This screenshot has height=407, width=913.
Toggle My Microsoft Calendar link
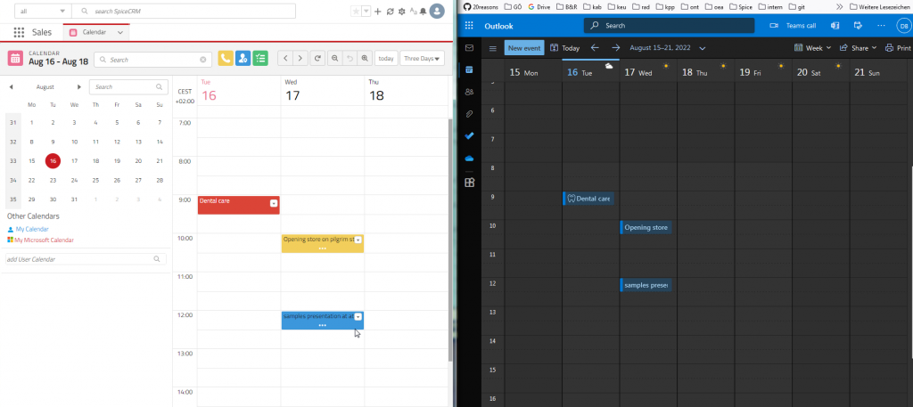click(x=45, y=240)
